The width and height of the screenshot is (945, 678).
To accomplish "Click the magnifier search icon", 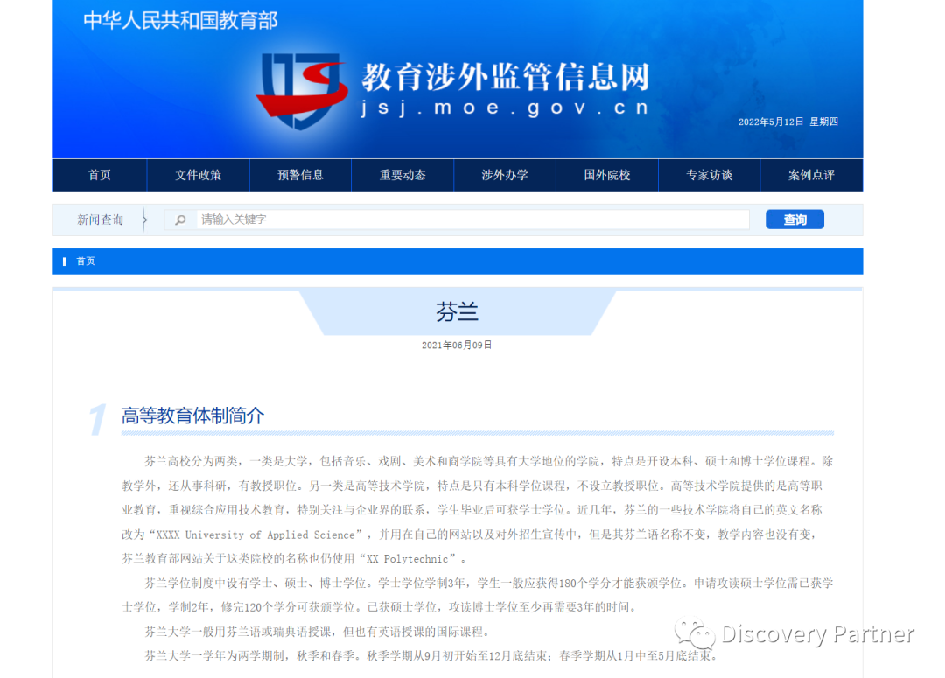I will (x=180, y=220).
